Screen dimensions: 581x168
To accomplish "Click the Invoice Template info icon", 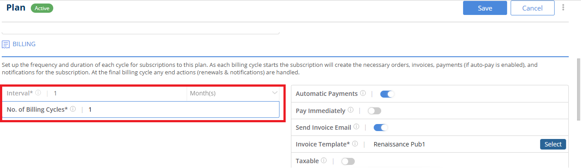I will click(355, 144).
